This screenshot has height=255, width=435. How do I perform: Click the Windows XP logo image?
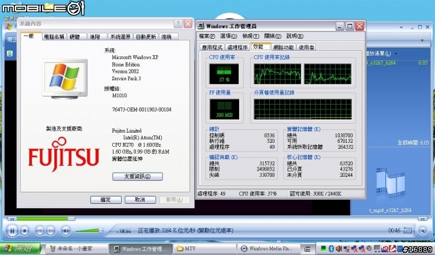pyautogui.click(x=65, y=79)
